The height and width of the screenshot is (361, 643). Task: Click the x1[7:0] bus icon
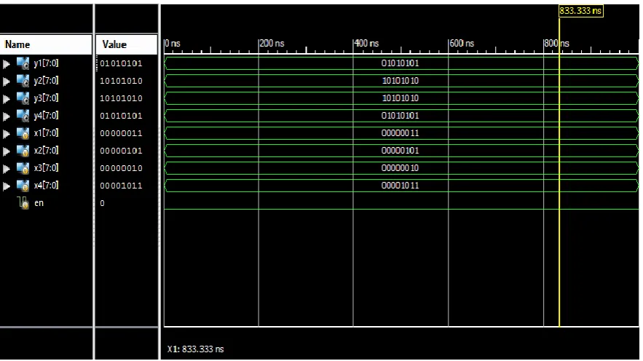pyautogui.click(x=23, y=133)
